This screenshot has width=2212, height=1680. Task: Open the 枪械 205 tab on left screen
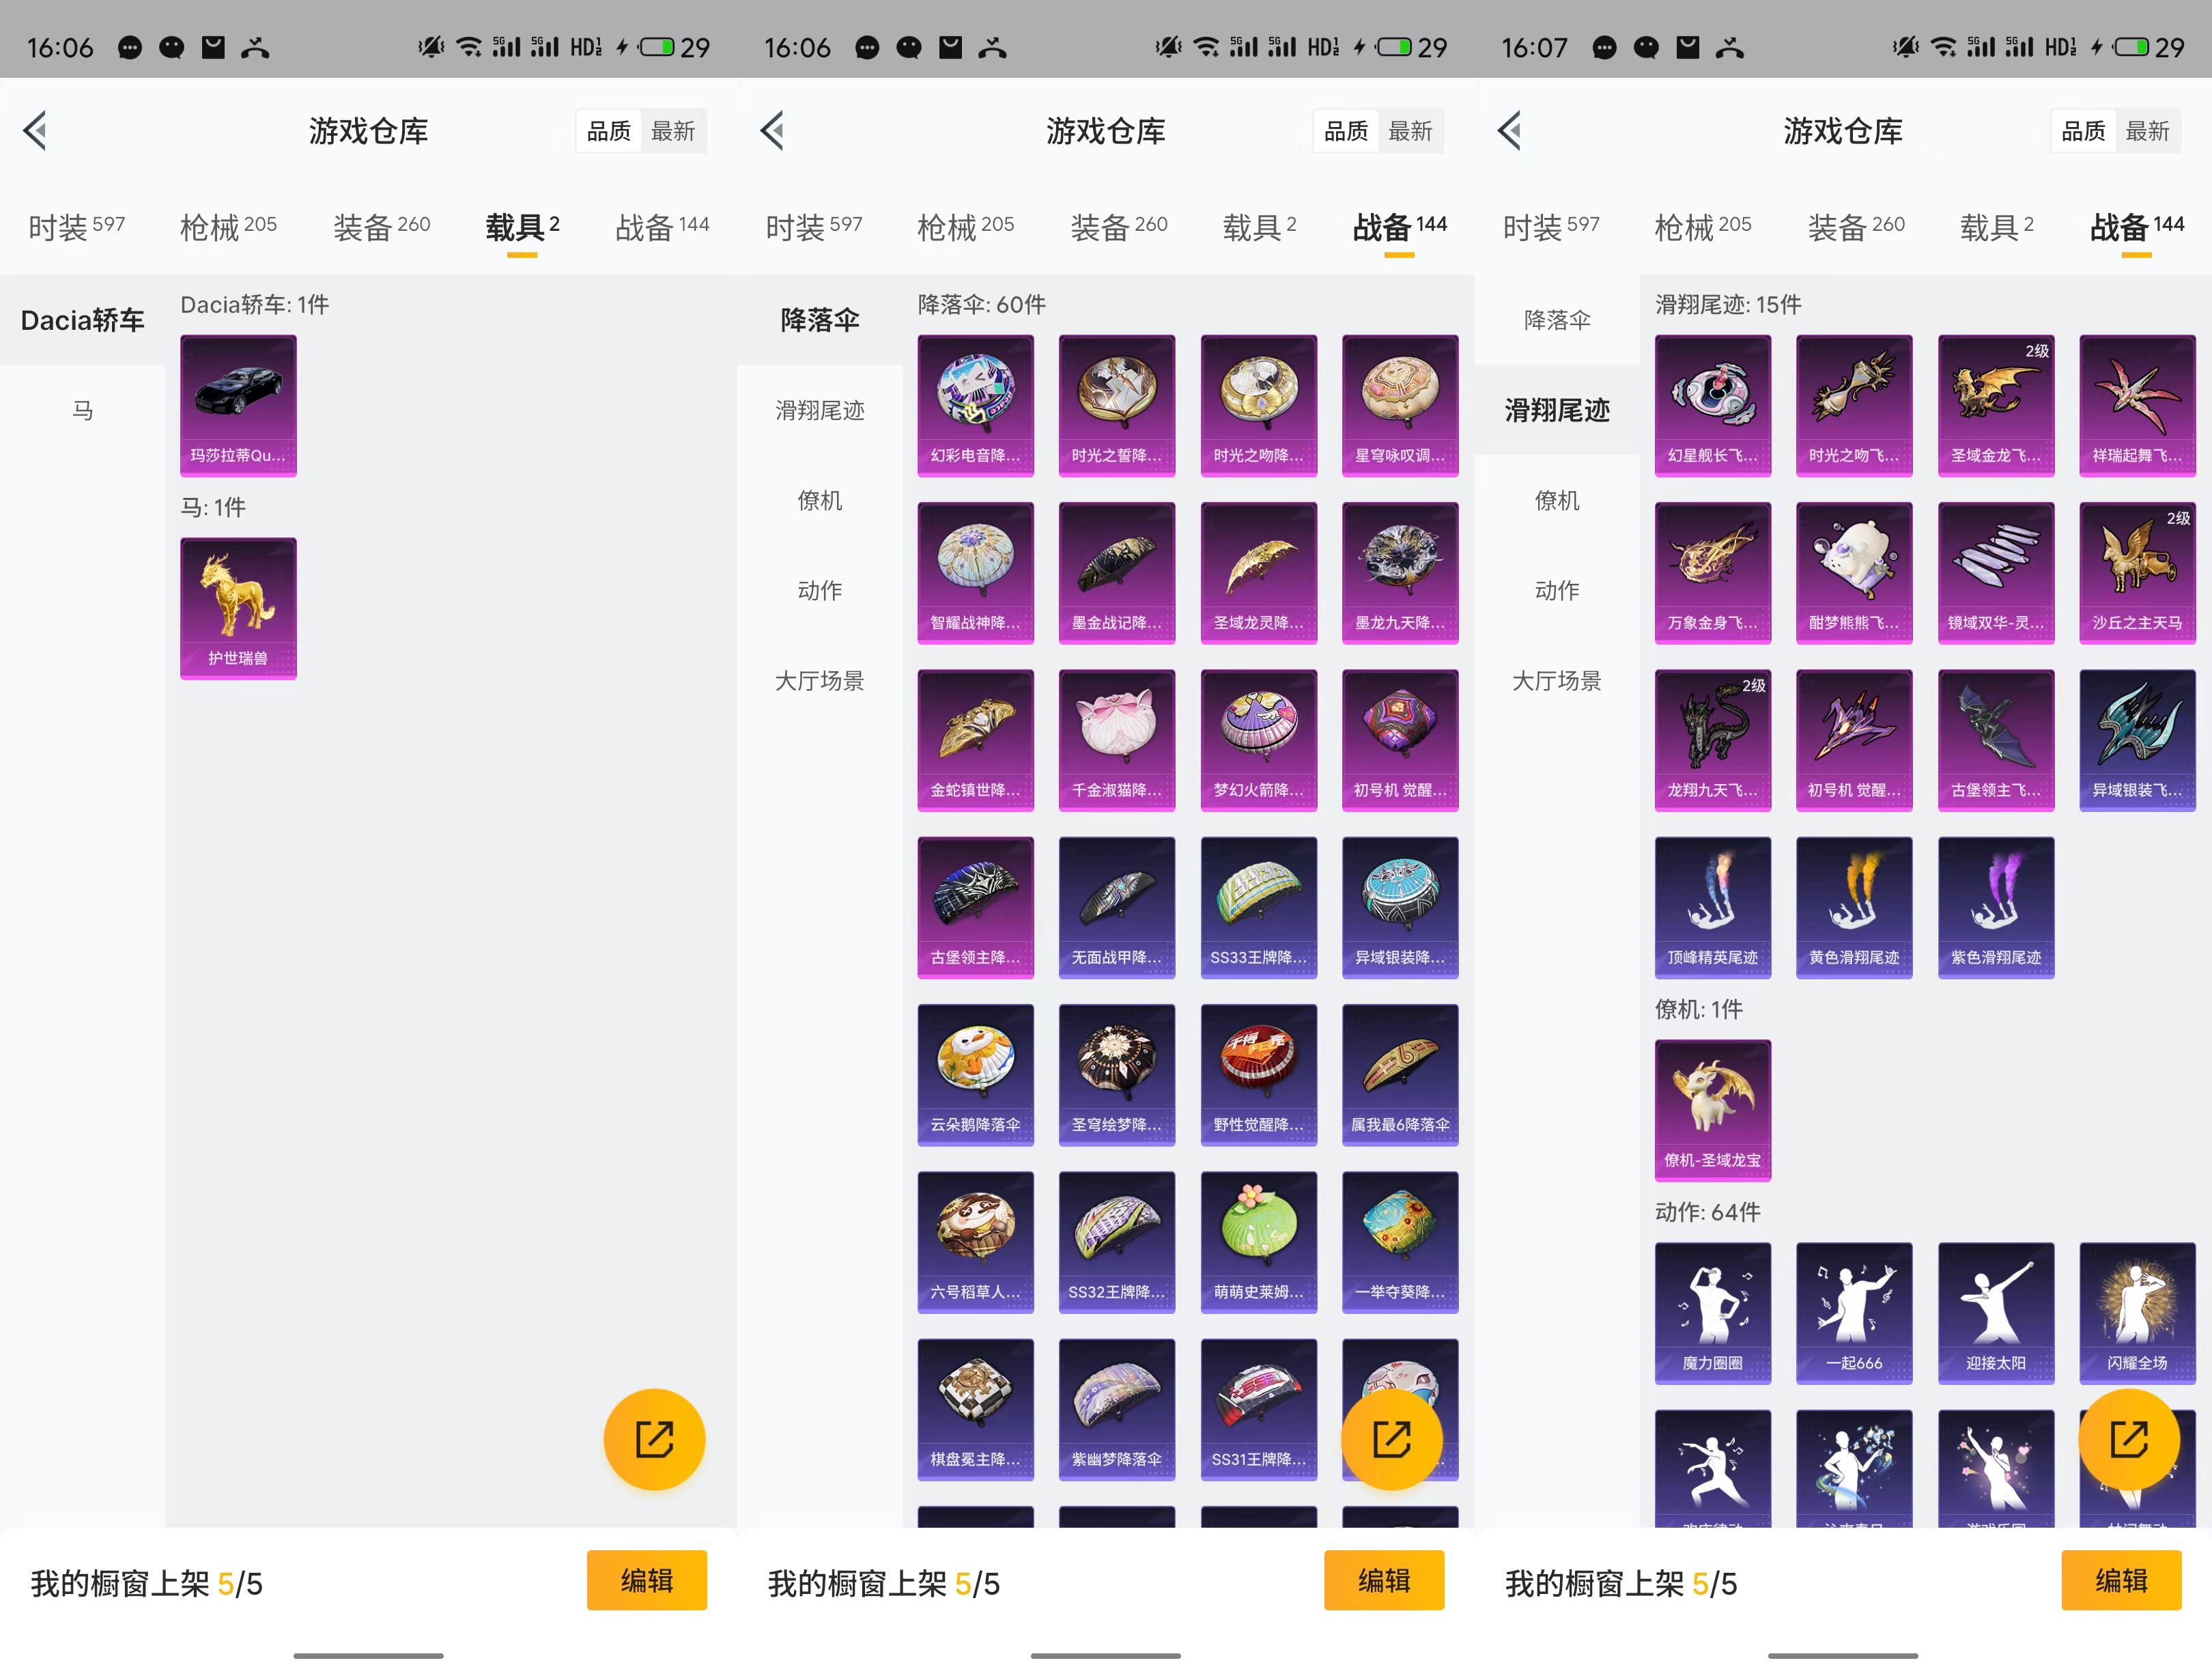click(x=228, y=227)
